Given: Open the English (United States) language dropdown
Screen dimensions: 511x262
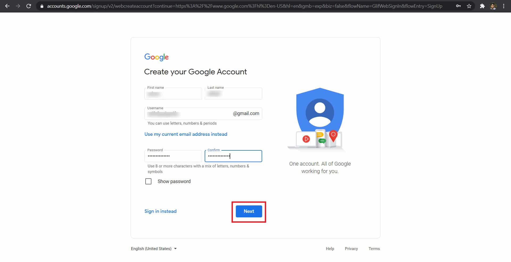Looking at the screenshot, I should click(154, 249).
